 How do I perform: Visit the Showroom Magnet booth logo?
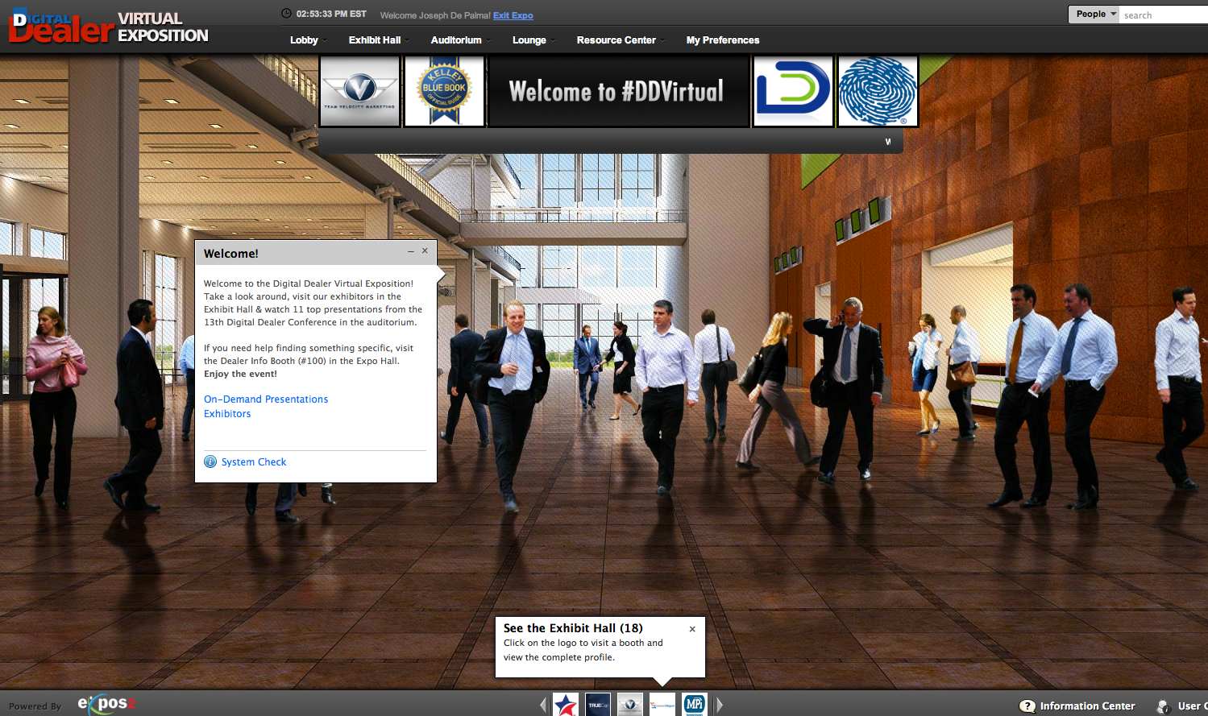tap(662, 705)
